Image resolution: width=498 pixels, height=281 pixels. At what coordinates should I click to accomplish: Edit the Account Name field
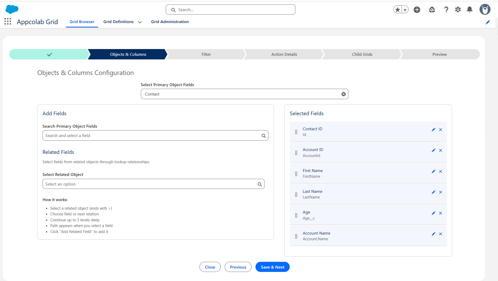pyautogui.click(x=433, y=234)
